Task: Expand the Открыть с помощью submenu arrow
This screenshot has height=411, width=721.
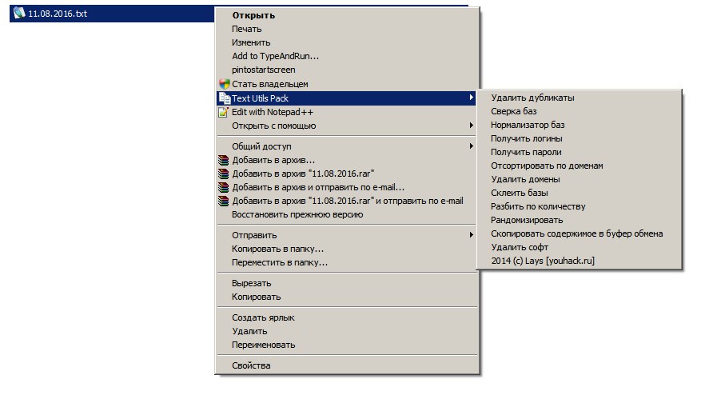Action: pyautogui.click(x=471, y=126)
